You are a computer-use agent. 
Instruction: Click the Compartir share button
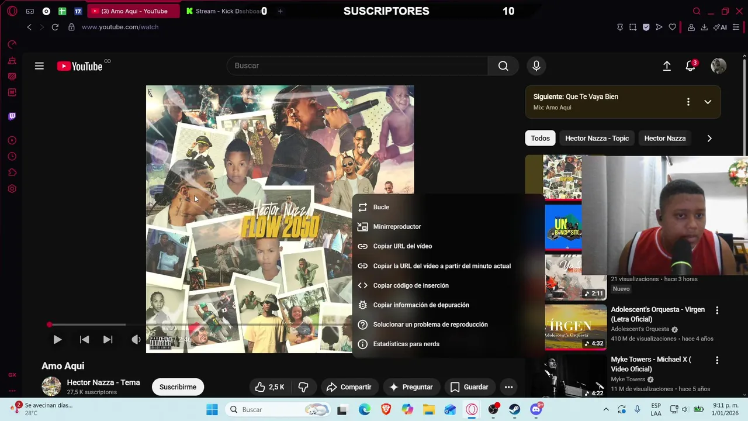tap(349, 387)
